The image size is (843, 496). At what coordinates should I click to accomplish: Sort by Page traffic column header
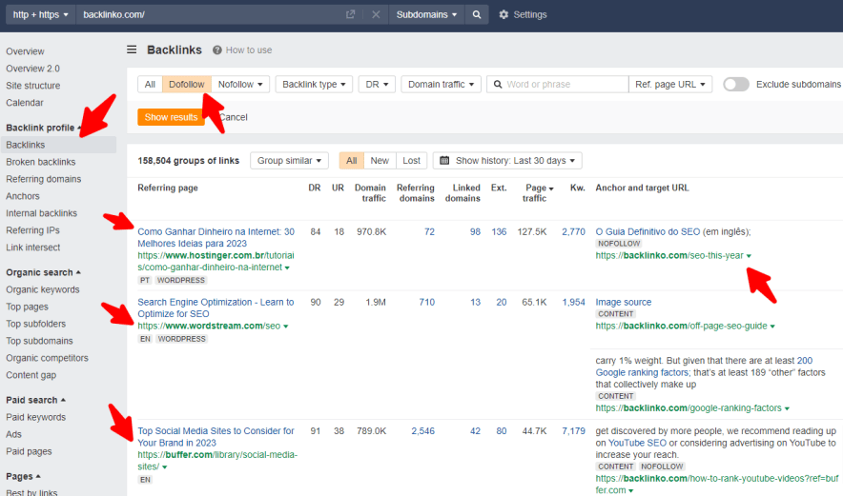click(535, 193)
